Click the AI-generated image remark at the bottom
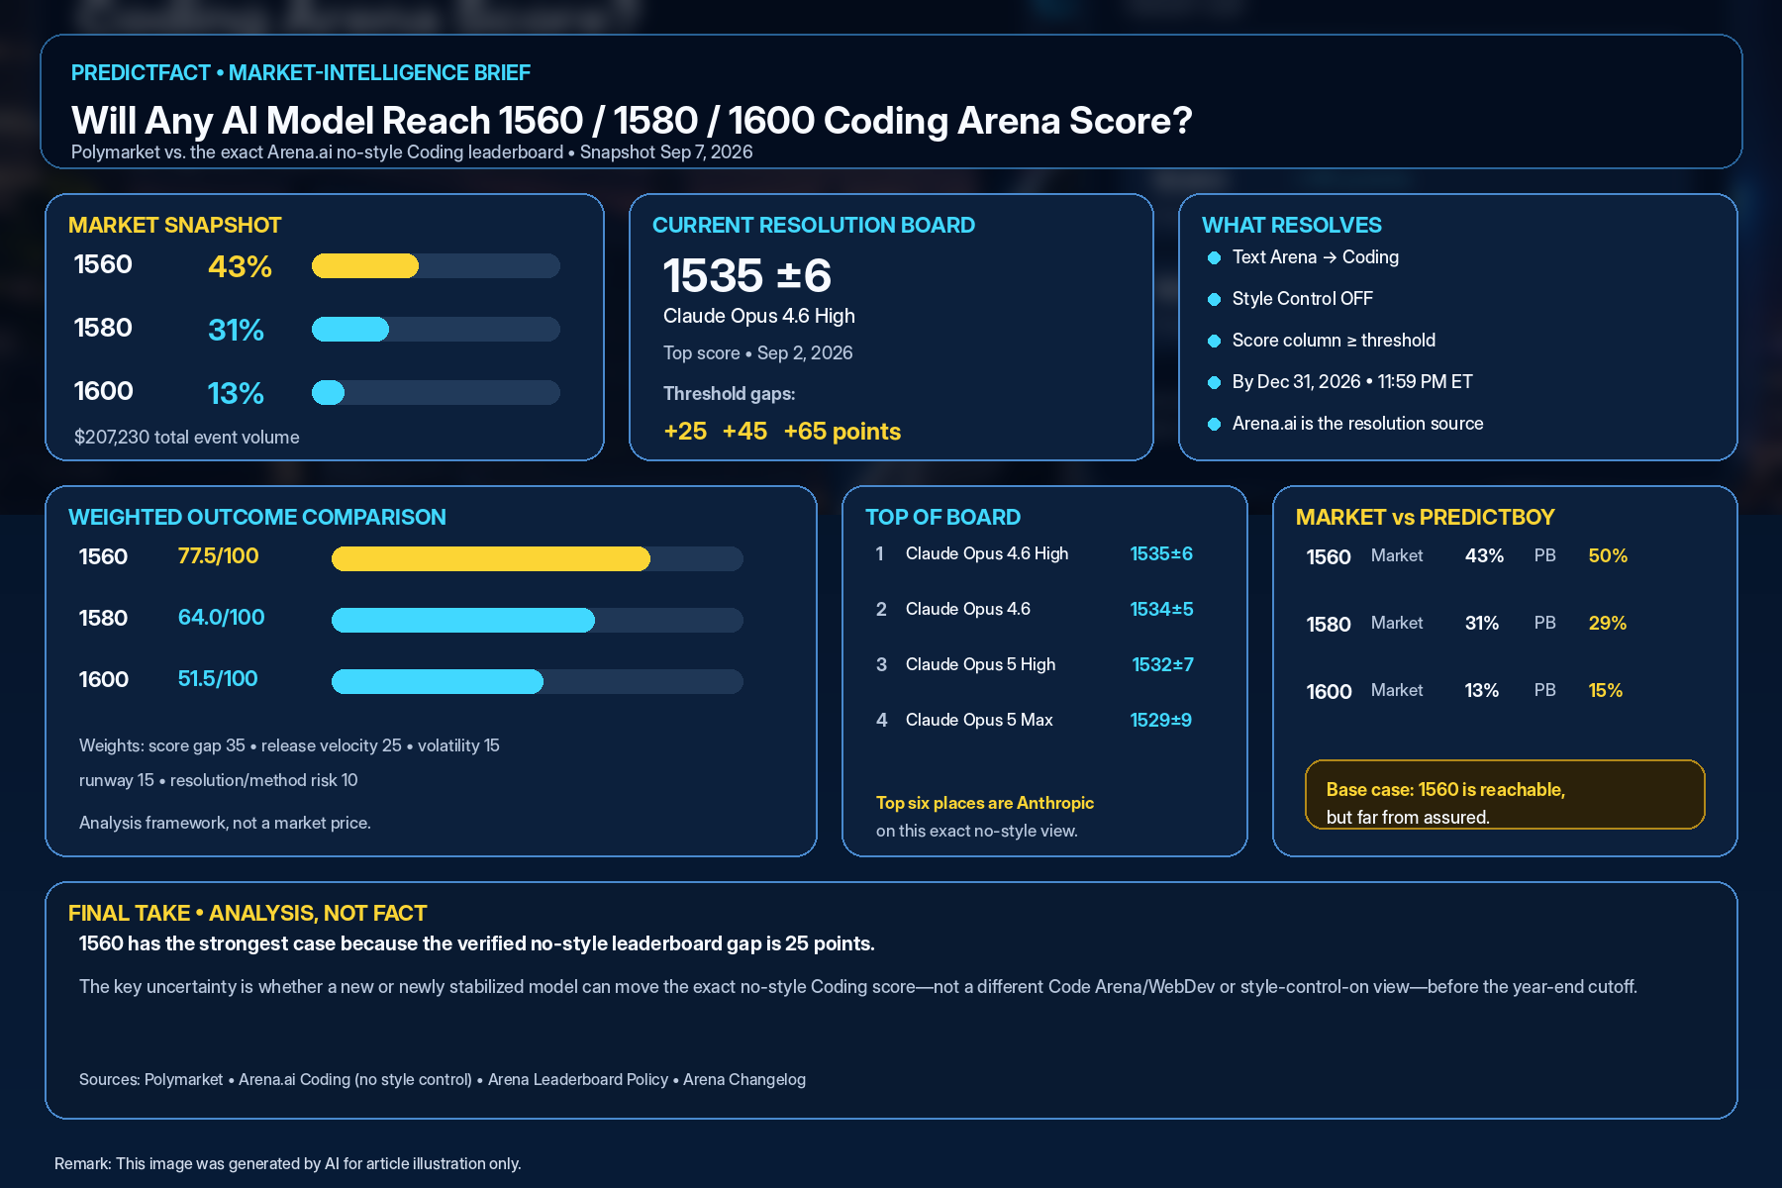Screen dimensions: 1782x1188 click(288, 1164)
